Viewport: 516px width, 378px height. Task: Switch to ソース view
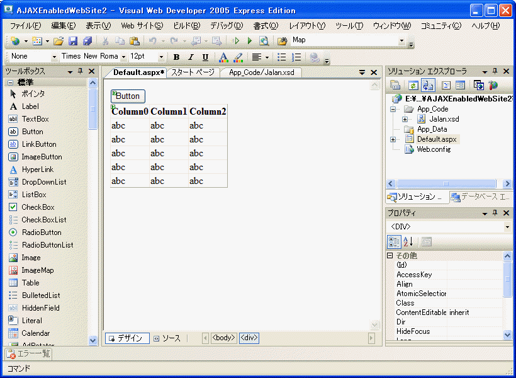tap(167, 338)
